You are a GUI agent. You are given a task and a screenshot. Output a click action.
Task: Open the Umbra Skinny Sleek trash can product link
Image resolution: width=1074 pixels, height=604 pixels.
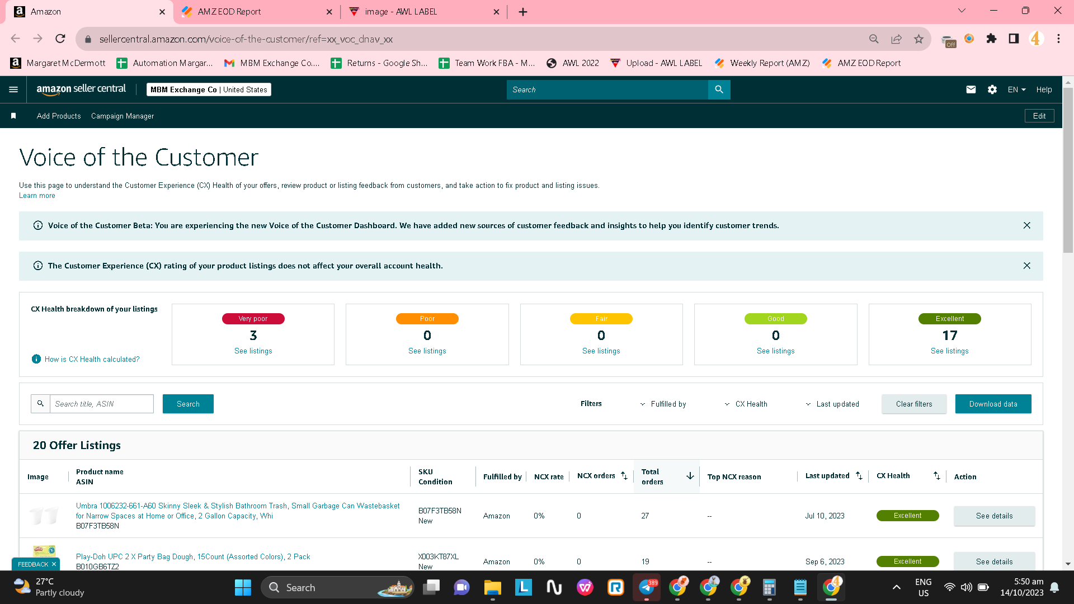tap(238, 511)
